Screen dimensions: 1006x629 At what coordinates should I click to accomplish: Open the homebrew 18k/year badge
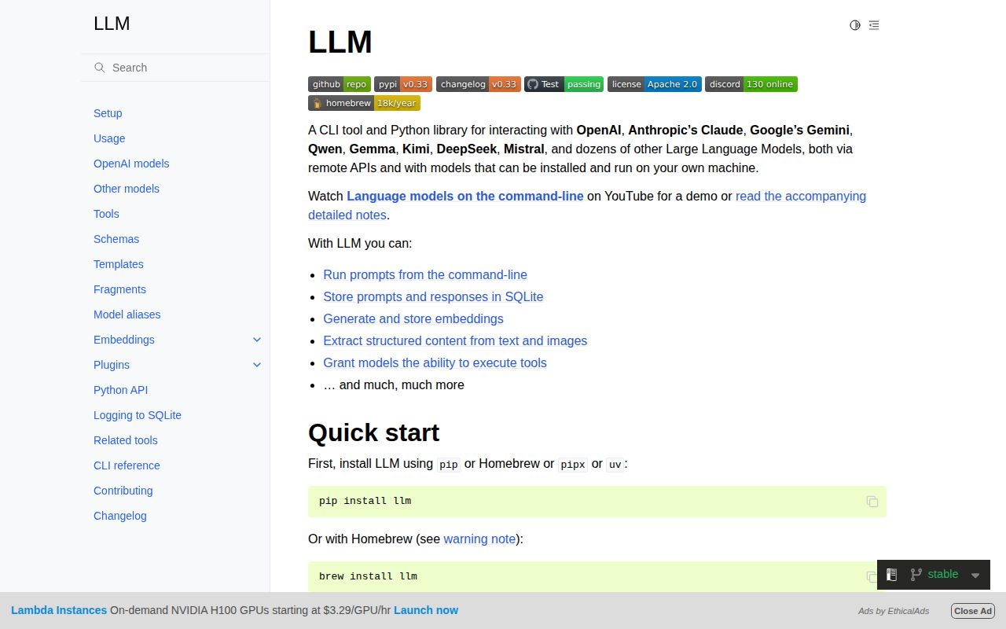pos(365,103)
